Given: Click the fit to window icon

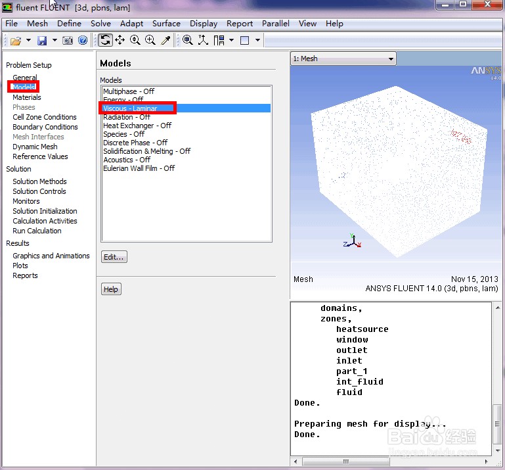Looking at the screenshot, I should coord(187,40).
